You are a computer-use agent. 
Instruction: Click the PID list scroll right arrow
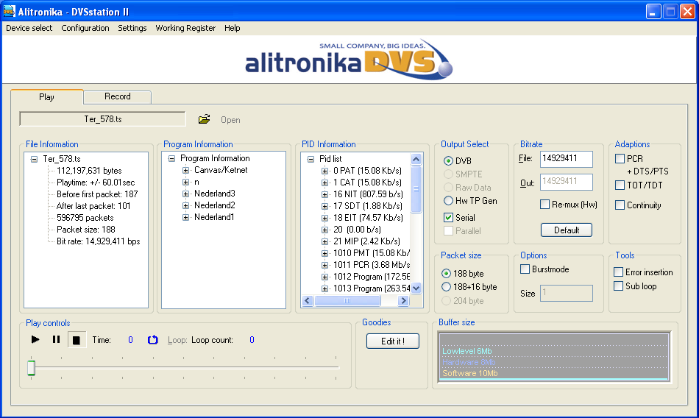pos(403,301)
